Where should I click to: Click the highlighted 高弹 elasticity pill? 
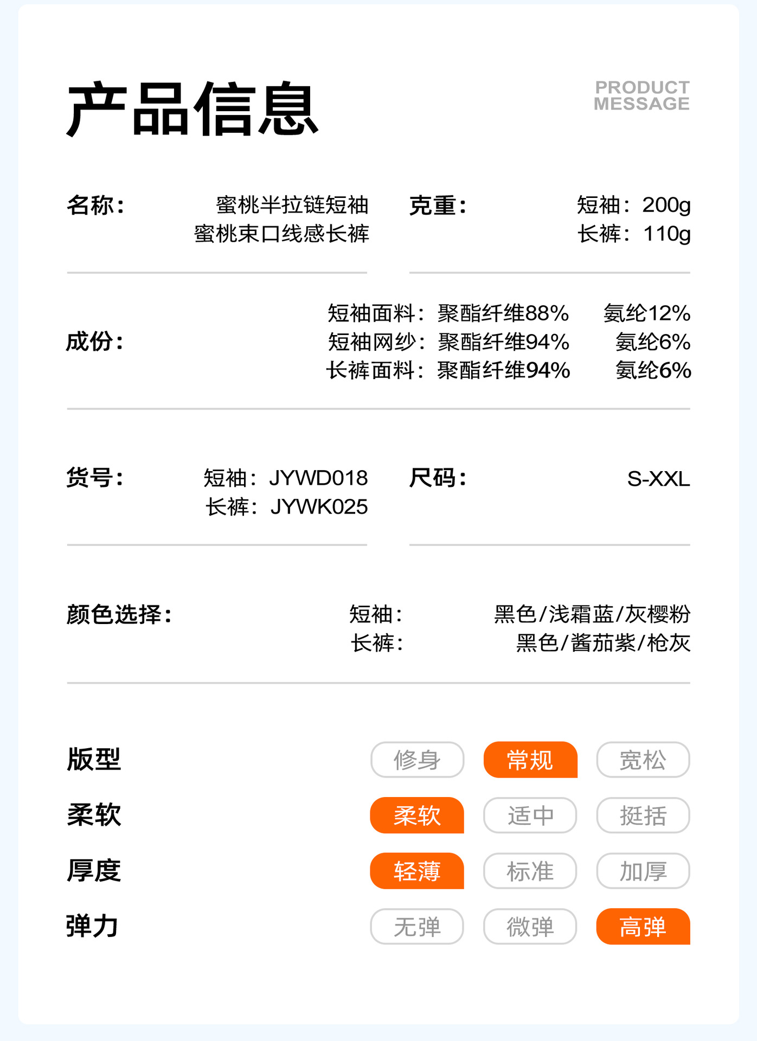(643, 927)
